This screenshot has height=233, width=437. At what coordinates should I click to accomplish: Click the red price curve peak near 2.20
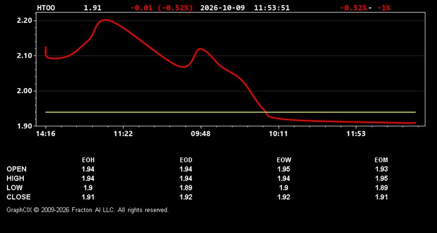pyautogui.click(x=105, y=20)
